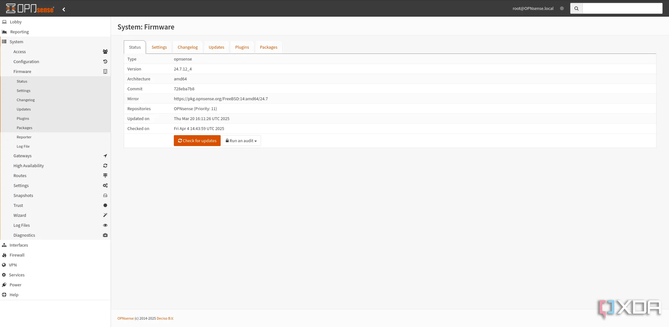Click the Reporting chart icon

click(4, 32)
